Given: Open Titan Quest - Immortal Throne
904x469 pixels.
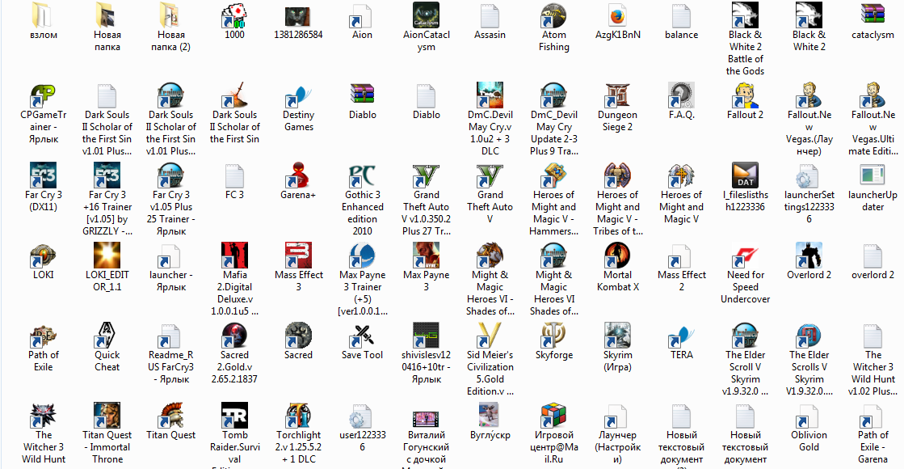Looking at the screenshot, I should click(x=107, y=416).
